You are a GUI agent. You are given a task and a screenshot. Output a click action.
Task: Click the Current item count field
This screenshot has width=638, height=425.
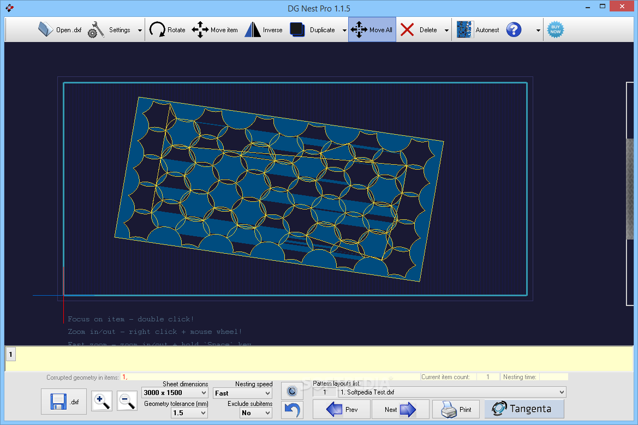click(x=488, y=377)
